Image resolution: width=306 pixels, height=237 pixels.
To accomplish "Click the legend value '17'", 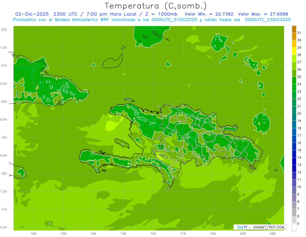I will 299,136.
